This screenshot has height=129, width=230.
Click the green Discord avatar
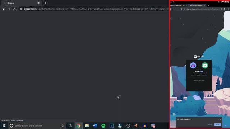click(205, 65)
